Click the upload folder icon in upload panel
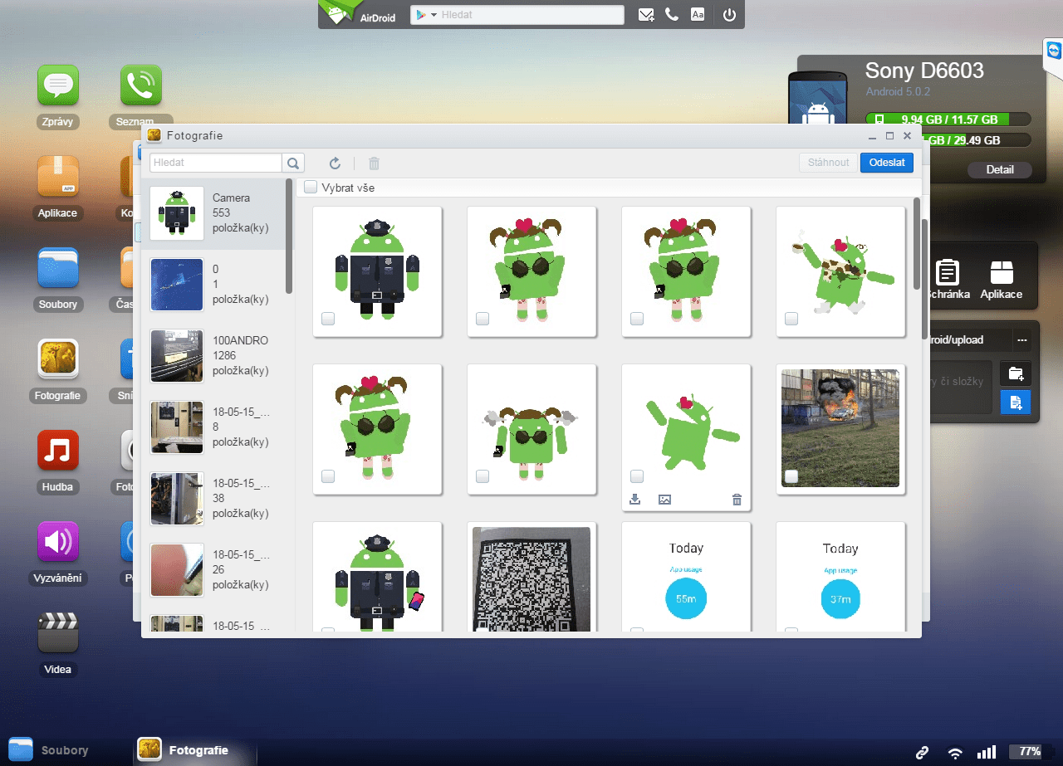 pos(1016,373)
